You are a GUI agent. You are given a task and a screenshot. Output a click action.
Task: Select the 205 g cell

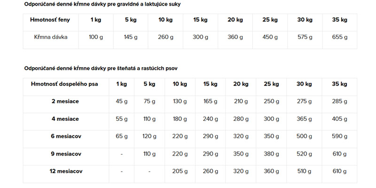pos(180,172)
